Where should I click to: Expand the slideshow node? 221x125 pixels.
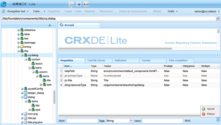[x=18, y=30]
